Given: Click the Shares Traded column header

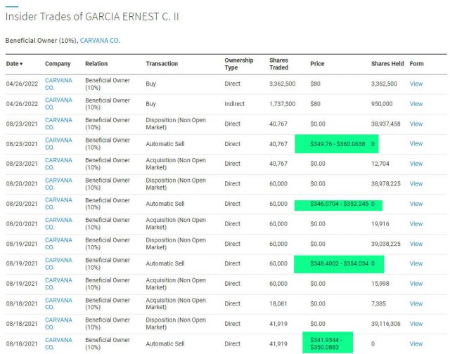Looking at the screenshot, I should coord(278,64).
